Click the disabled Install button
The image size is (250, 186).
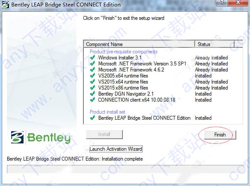[x=104, y=134]
